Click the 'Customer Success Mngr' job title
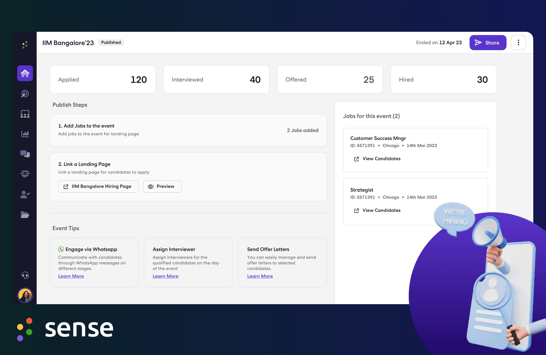The height and width of the screenshot is (355, 546). [378, 138]
